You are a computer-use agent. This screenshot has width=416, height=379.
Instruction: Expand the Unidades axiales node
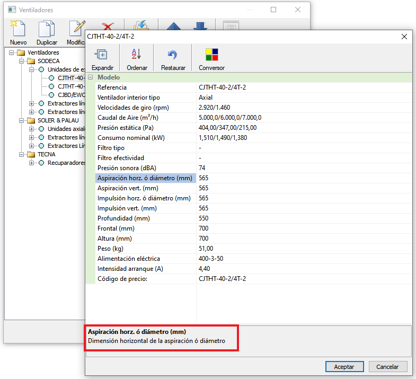click(31, 129)
